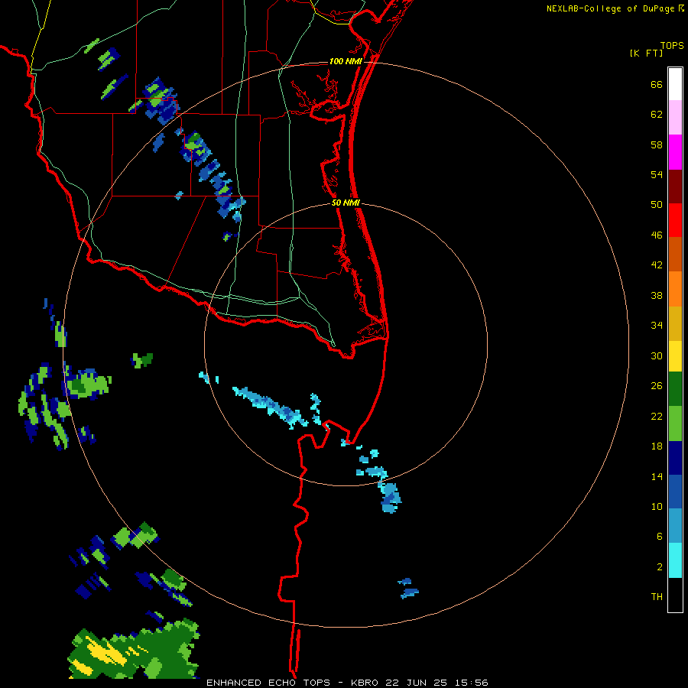This screenshot has width=688, height=688.
Task: Pick the bright yellow legend swatch
Action: pos(675,356)
